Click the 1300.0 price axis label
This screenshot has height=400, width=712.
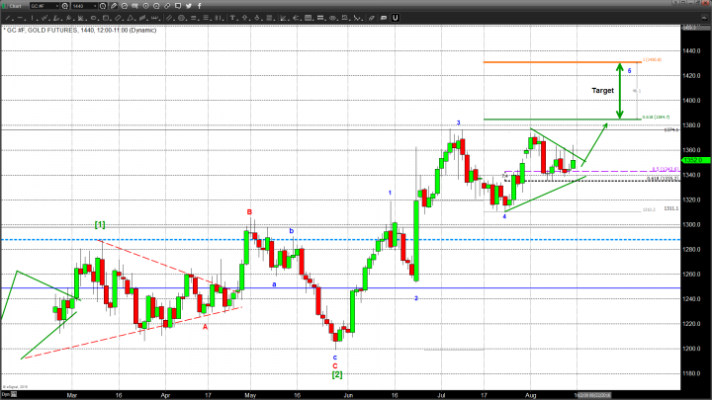point(691,224)
